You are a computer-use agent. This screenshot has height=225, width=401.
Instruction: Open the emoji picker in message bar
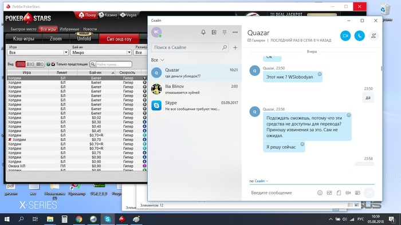320,192
